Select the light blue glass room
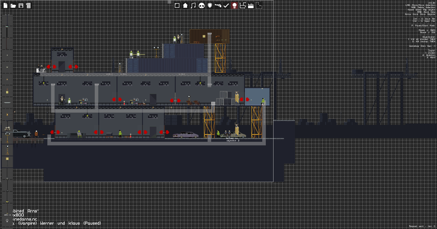Screen dimensions: 437x229 (257, 97)
